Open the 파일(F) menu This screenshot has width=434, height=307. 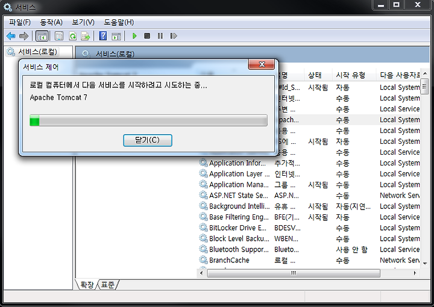20,22
